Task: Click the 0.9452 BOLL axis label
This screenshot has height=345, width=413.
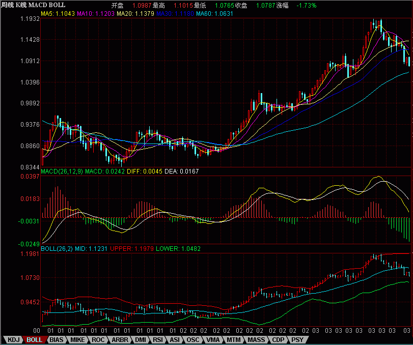Action: (30, 302)
